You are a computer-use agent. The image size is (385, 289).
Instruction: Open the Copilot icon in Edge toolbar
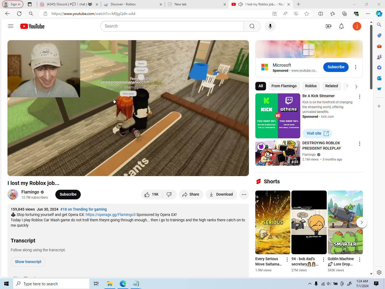tap(379, 14)
